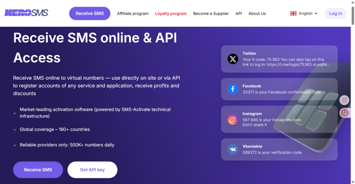
Task: Open the Loyalty program link
Action: coord(171,14)
